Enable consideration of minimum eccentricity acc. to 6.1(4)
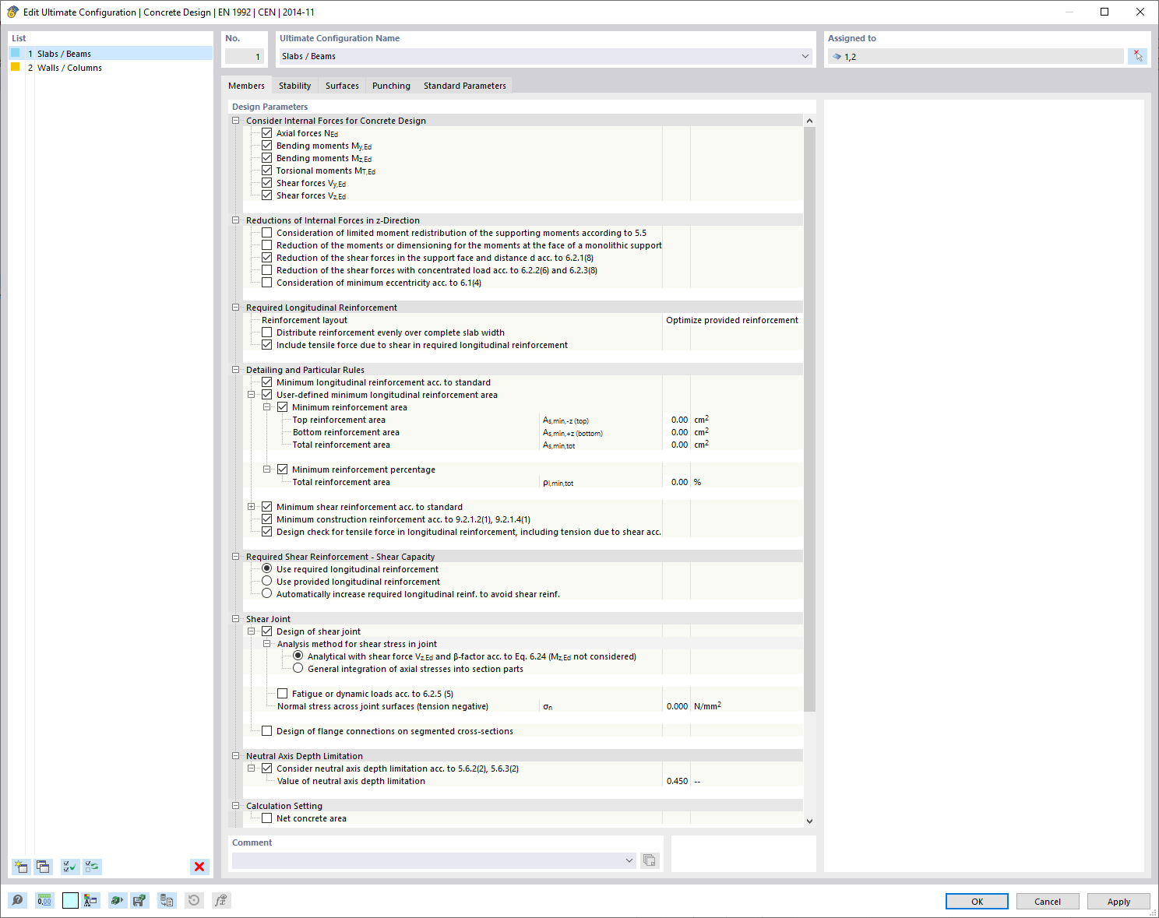Viewport: 1159px width, 918px height. pos(267,282)
